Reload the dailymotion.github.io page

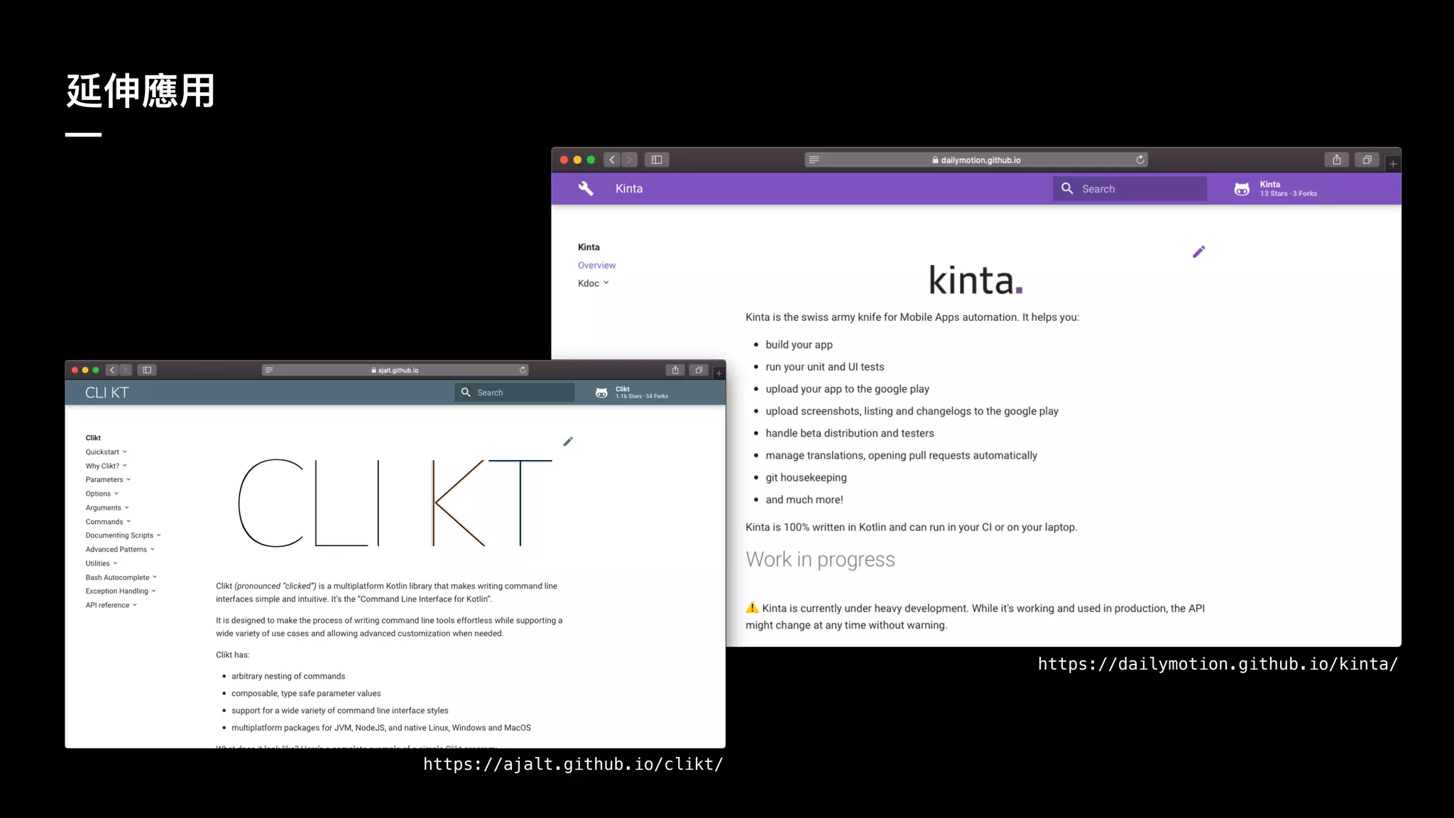click(x=1140, y=160)
